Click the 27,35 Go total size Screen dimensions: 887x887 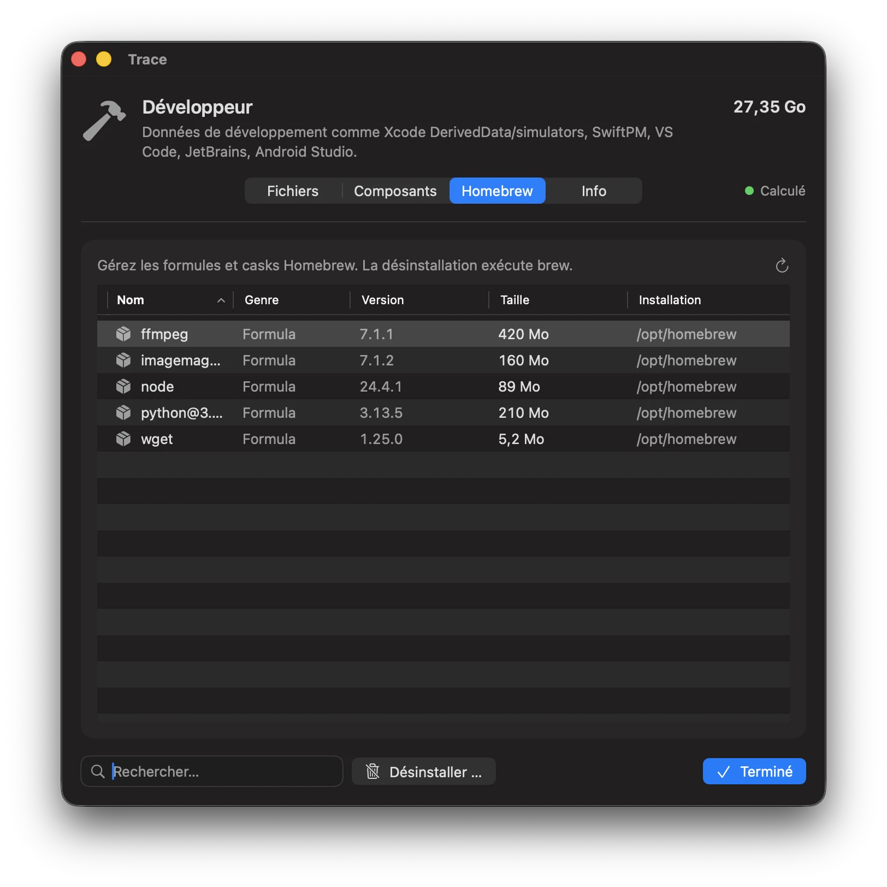pyautogui.click(x=769, y=107)
